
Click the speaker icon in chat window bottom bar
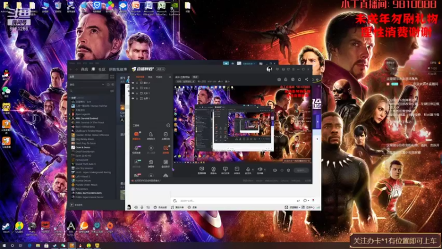click(x=136, y=207)
